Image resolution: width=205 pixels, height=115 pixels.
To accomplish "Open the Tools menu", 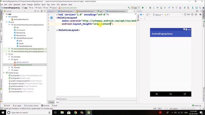I will pos(53,4).
